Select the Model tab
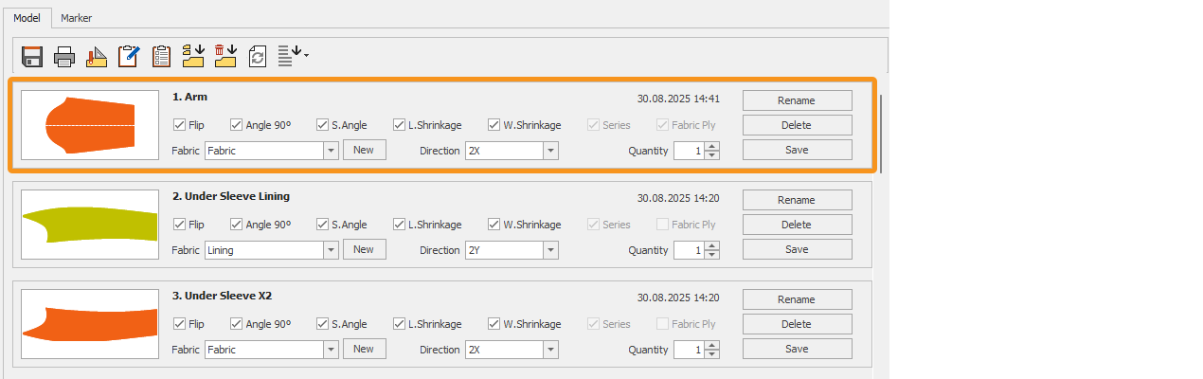 pyautogui.click(x=27, y=18)
